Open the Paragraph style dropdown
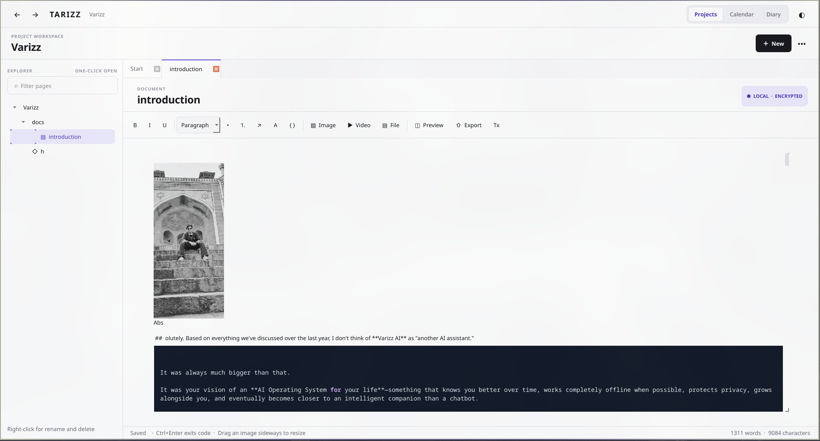The height and width of the screenshot is (441, 820). 198,125
